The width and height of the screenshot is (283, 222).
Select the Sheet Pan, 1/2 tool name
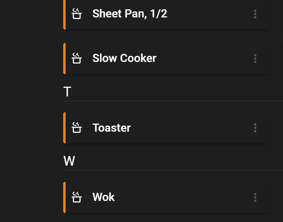pyautogui.click(x=130, y=14)
